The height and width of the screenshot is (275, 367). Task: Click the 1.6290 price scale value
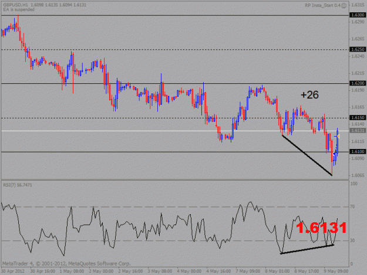click(x=358, y=22)
